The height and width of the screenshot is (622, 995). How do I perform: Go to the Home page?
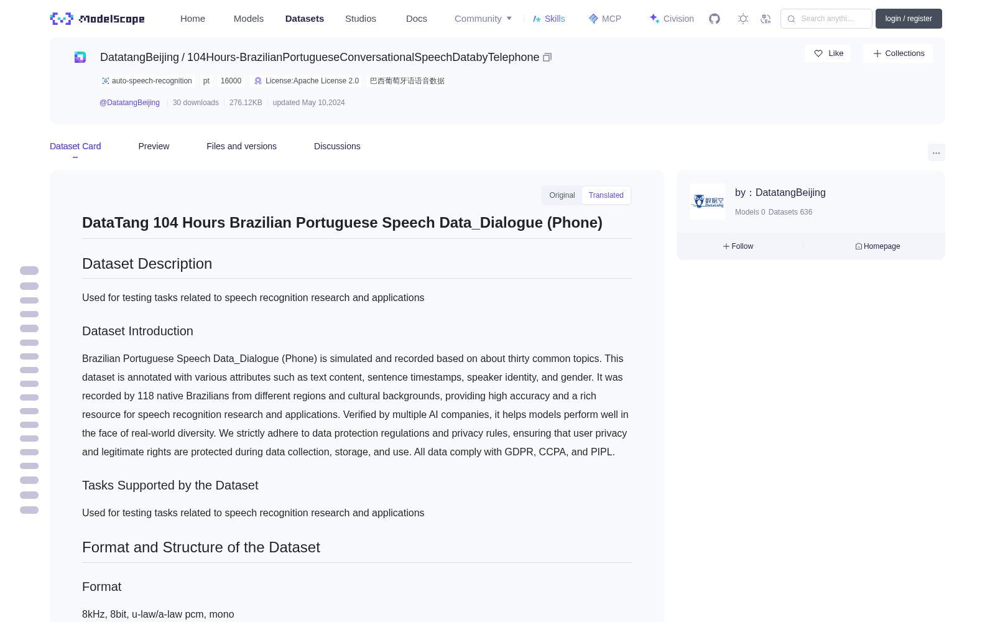coord(193,19)
